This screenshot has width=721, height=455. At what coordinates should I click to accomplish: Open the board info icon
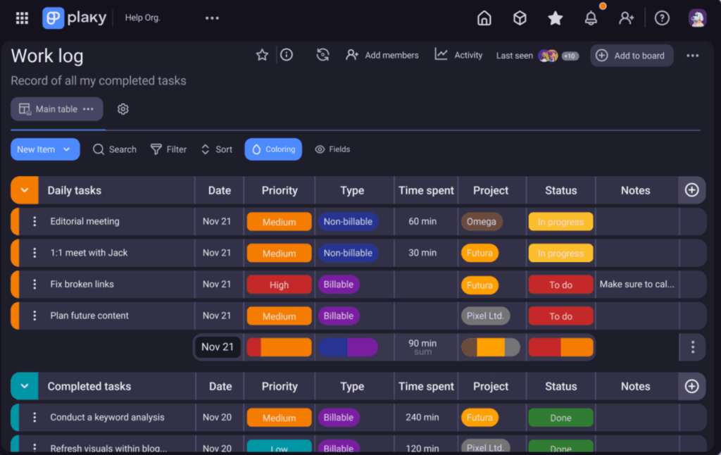pos(287,55)
